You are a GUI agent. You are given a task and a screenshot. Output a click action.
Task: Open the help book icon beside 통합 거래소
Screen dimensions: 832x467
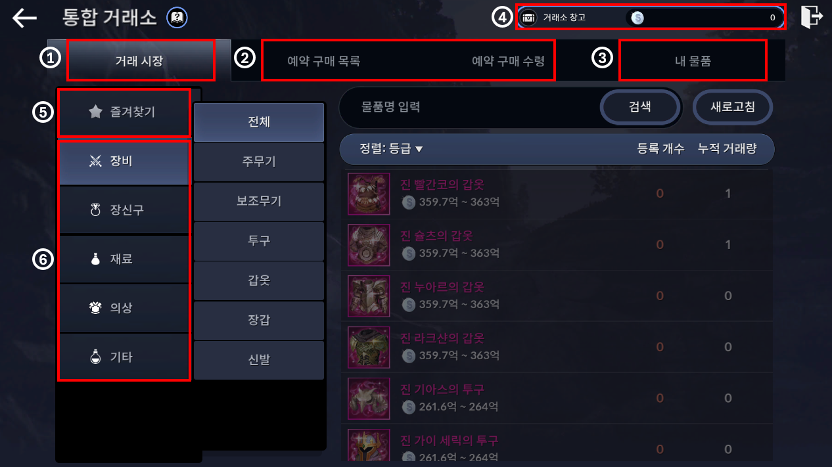(x=177, y=18)
